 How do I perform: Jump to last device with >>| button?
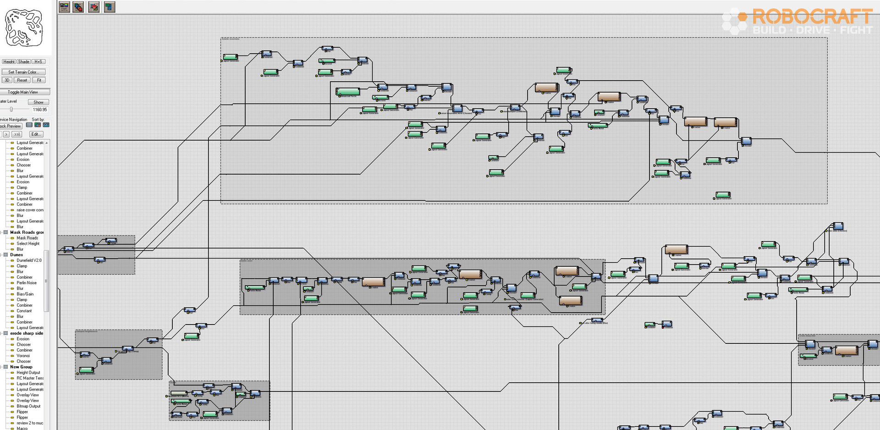(17, 134)
